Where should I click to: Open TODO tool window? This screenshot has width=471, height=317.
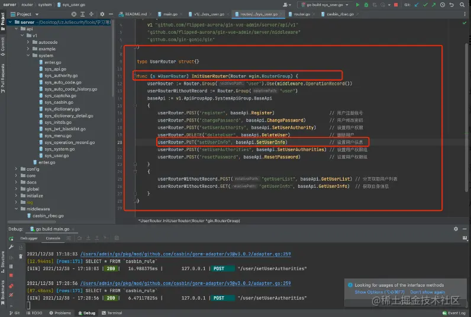(34, 313)
